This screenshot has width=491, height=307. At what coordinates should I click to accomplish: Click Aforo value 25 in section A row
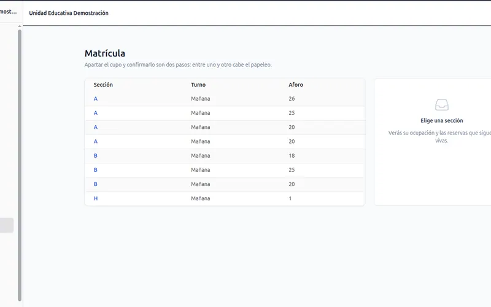[292, 113]
